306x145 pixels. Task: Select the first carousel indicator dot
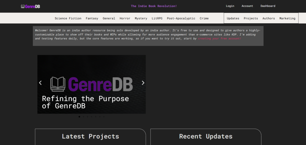coord(79,117)
